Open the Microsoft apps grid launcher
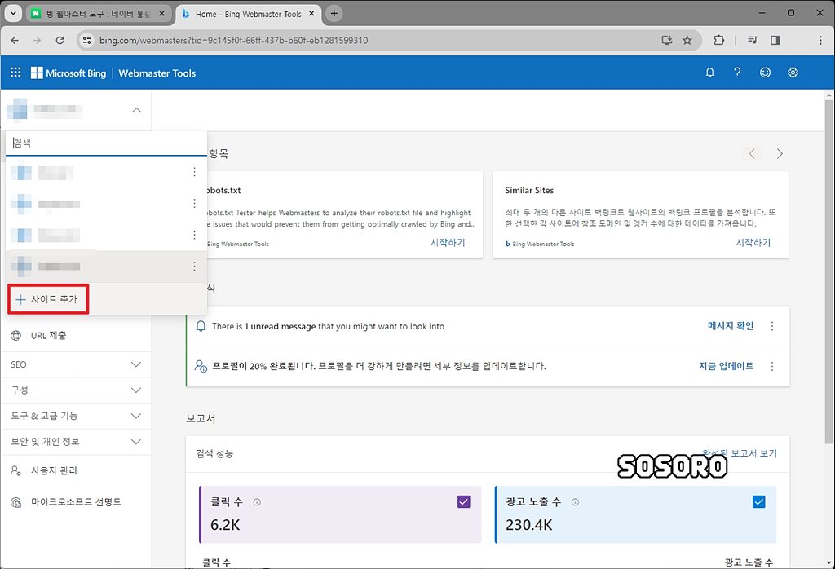835x569 pixels. click(15, 73)
